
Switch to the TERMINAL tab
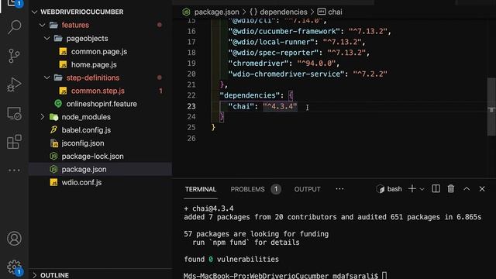click(x=201, y=189)
